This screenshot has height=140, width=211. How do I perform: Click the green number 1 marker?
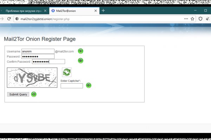[80, 51]
